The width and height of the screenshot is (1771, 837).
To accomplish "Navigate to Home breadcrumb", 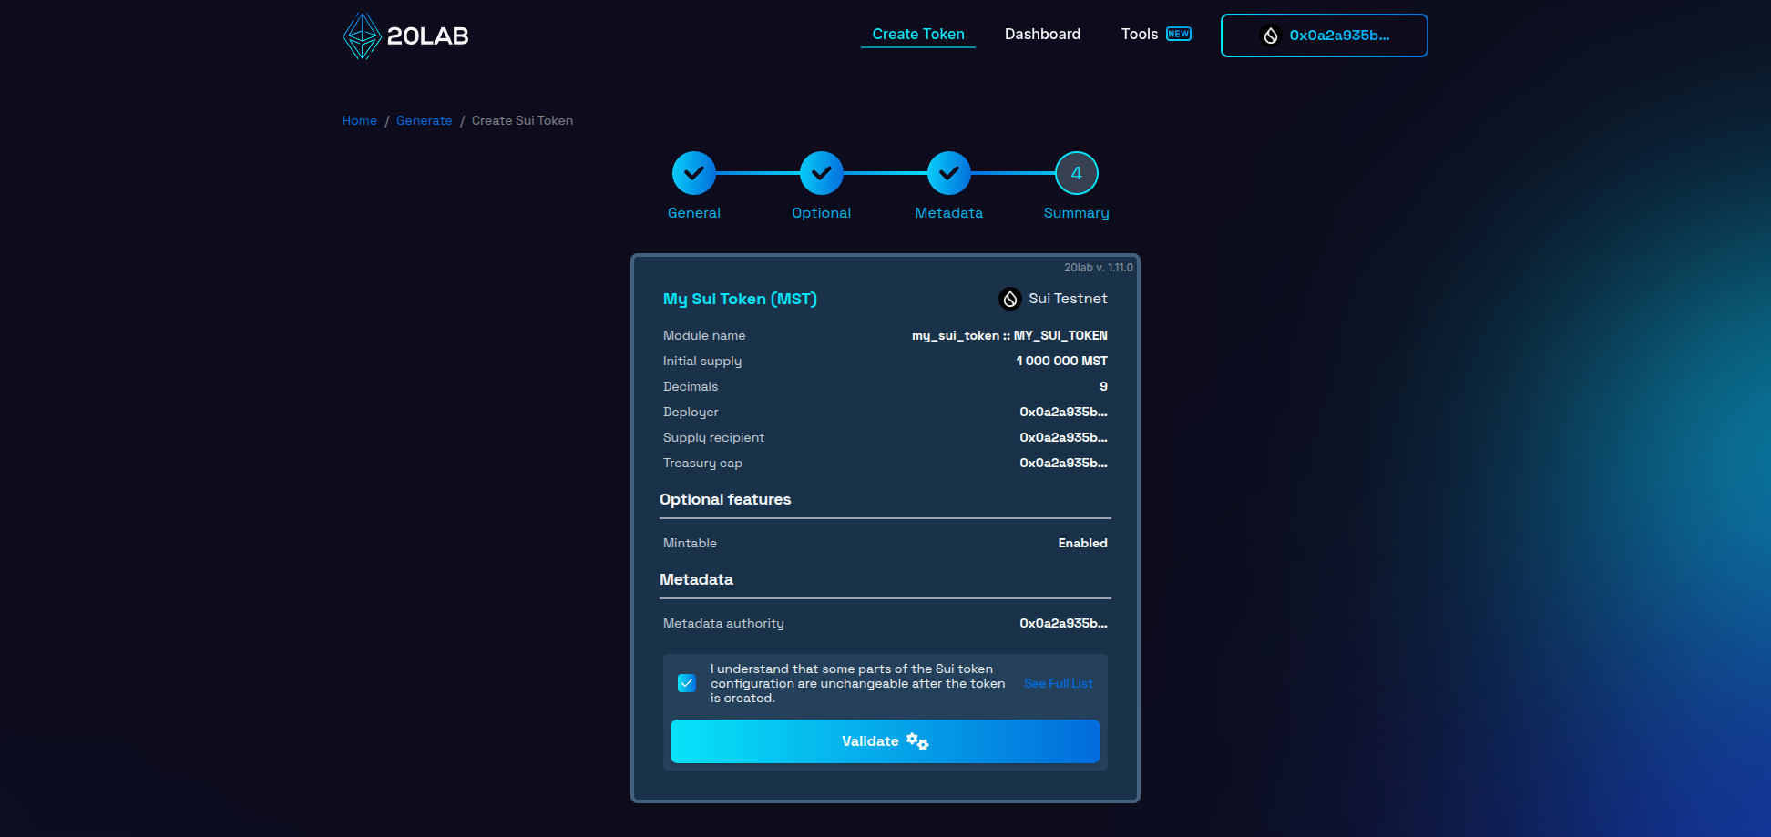I will coord(360,120).
